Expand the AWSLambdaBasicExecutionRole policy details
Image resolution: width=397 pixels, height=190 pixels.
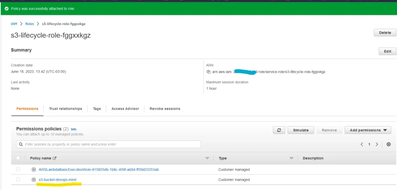(x=34, y=170)
